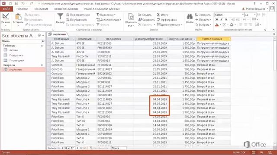The height and width of the screenshot is (155, 277).
Task: Click the Код актива column header
Action: [115, 39]
